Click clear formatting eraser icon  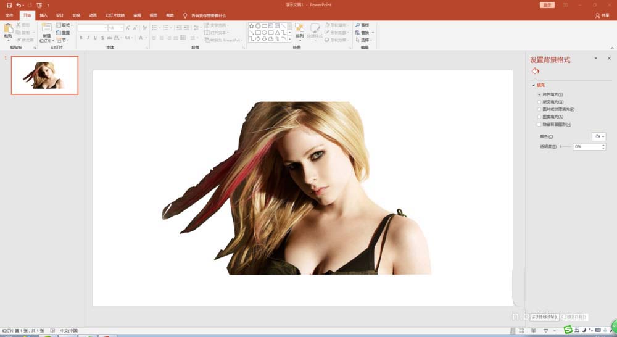pos(144,28)
